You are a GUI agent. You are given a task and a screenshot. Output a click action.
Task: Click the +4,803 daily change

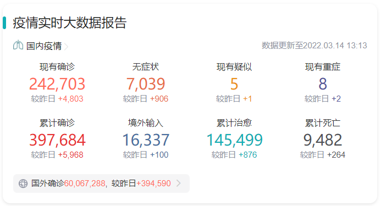click(71, 99)
